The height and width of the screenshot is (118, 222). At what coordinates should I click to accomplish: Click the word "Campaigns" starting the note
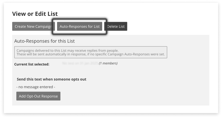tap(25, 51)
